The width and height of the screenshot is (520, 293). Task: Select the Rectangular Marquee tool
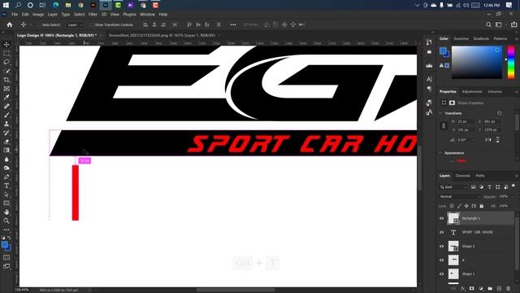point(6,54)
